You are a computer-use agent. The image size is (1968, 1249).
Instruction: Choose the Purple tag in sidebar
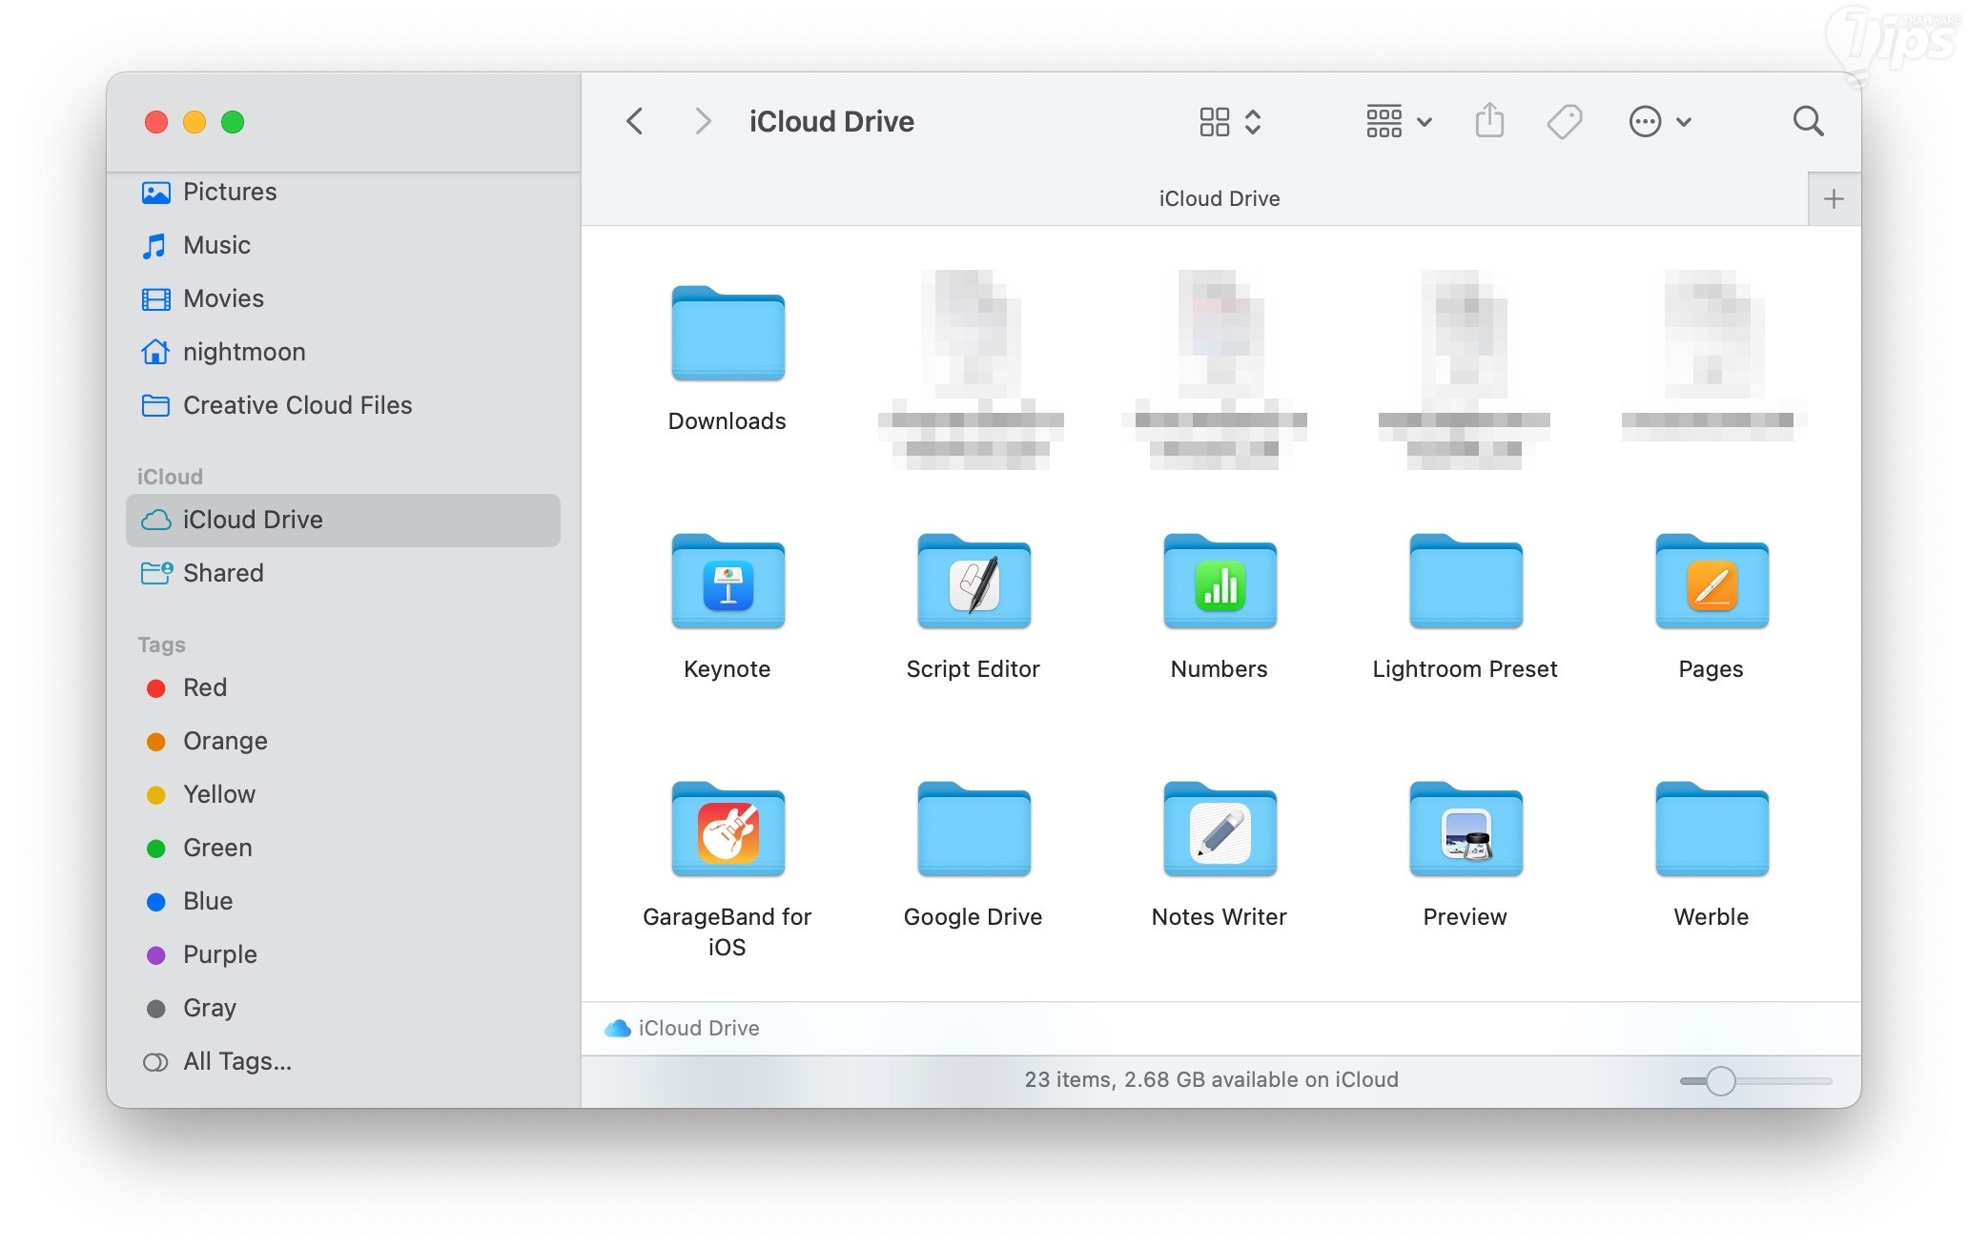[x=219, y=954]
